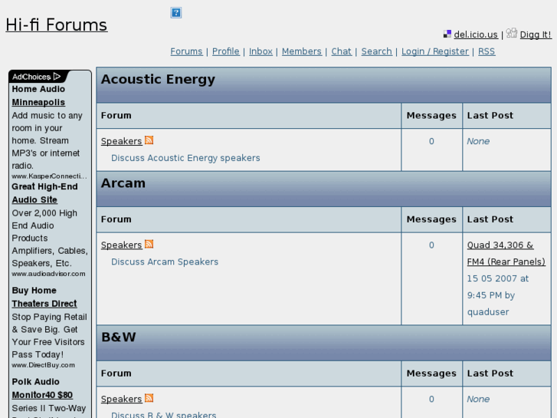Open RSS feed icon for Acoustic Energy Speakers
This screenshot has height=418, width=557.
tap(149, 140)
